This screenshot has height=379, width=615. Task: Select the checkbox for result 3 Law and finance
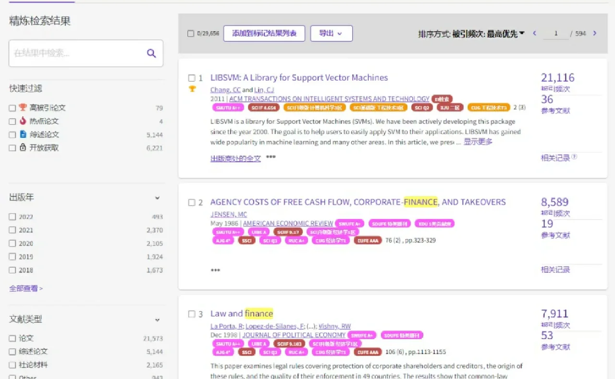pos(192,314)
